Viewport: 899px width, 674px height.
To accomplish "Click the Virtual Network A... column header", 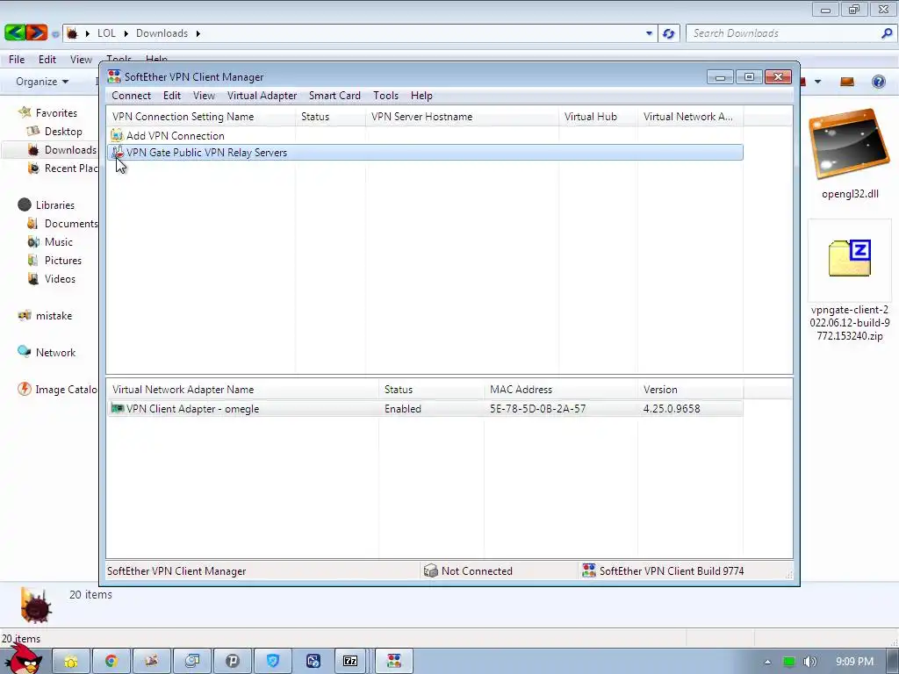I will point(690,117).
